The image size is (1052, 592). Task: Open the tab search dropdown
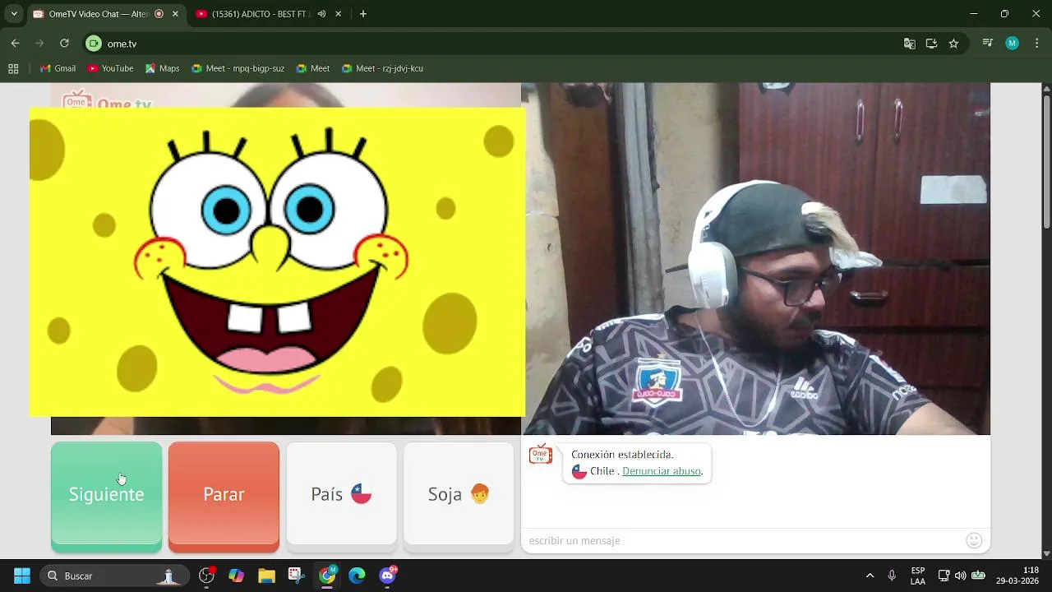[14, 14]
